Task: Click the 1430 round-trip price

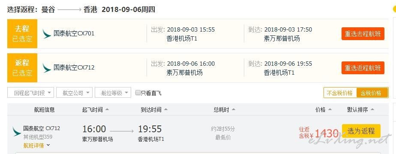Action: click(x=327, y=133)
